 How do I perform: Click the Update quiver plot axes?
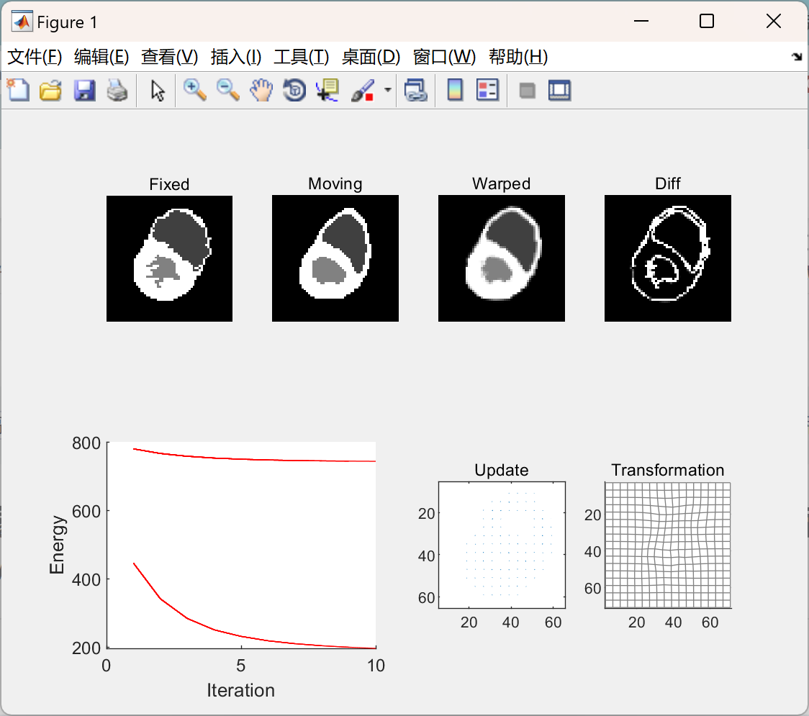click(x=502, y=545)
